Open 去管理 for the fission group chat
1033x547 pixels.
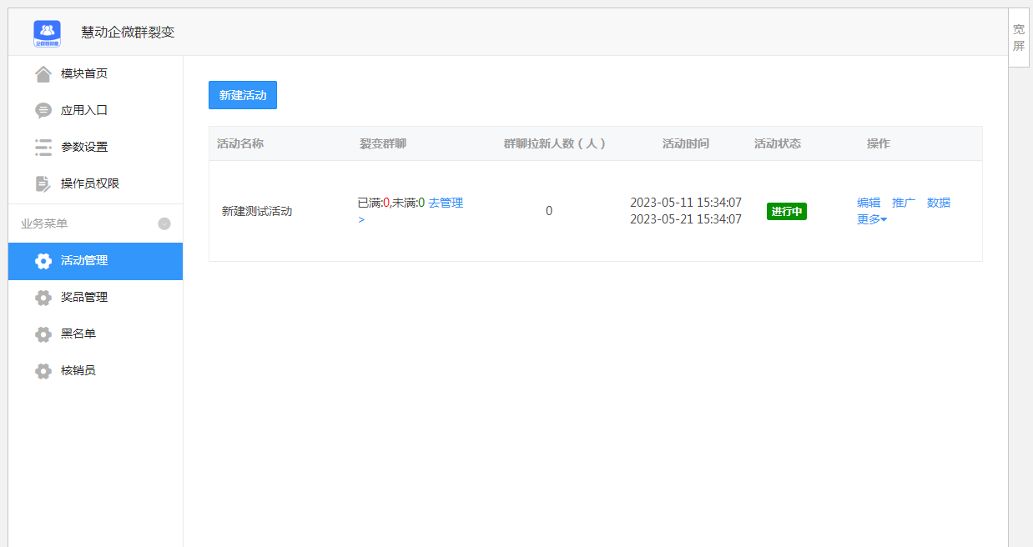[x=448, y=203]
